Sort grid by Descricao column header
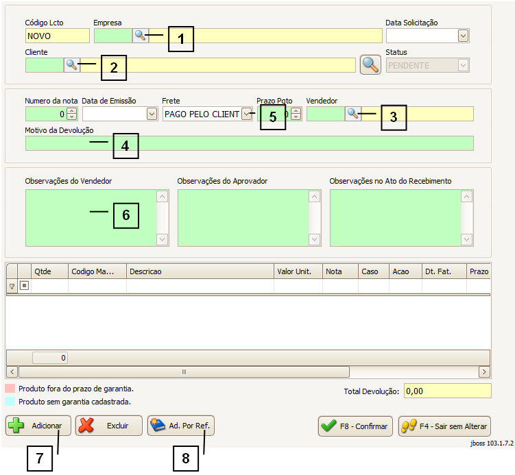Viewport: 515px width, 475px height. [200, 271]
